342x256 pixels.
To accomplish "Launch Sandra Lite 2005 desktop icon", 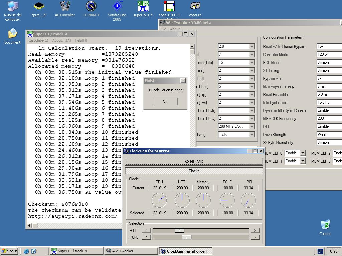I will [x=117, y=7].
